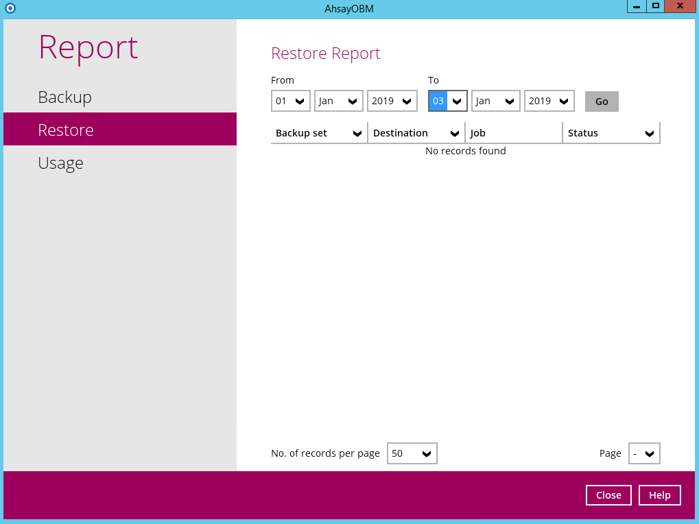Viewport: 699px width, 524px height.
Task: Expand the To day dropdown
Action: tap(448, 101)
